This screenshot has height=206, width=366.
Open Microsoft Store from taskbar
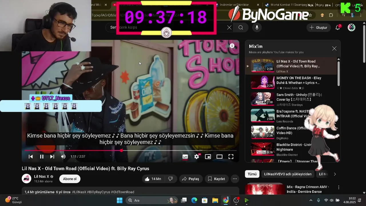tap(205, 200)
